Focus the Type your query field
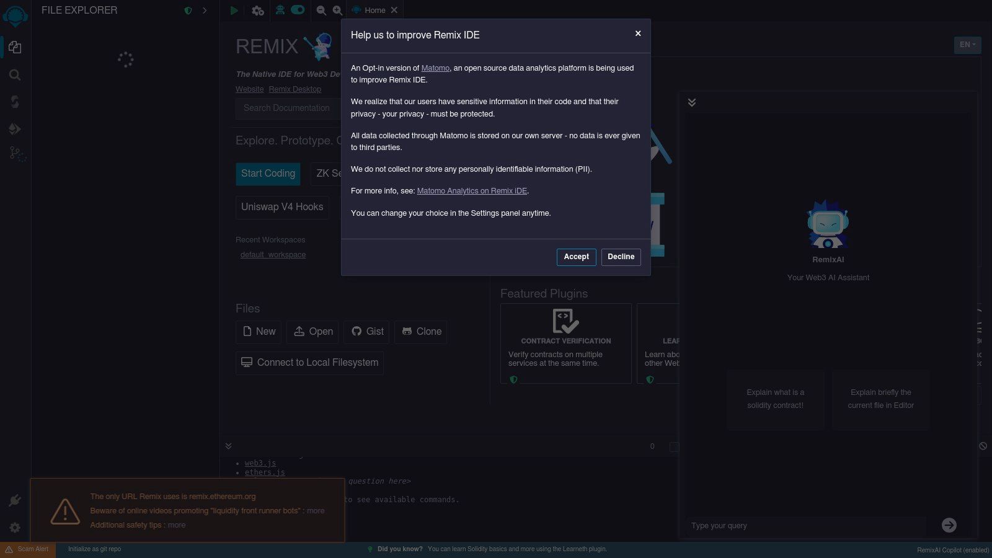 click(x=806, y=526)
